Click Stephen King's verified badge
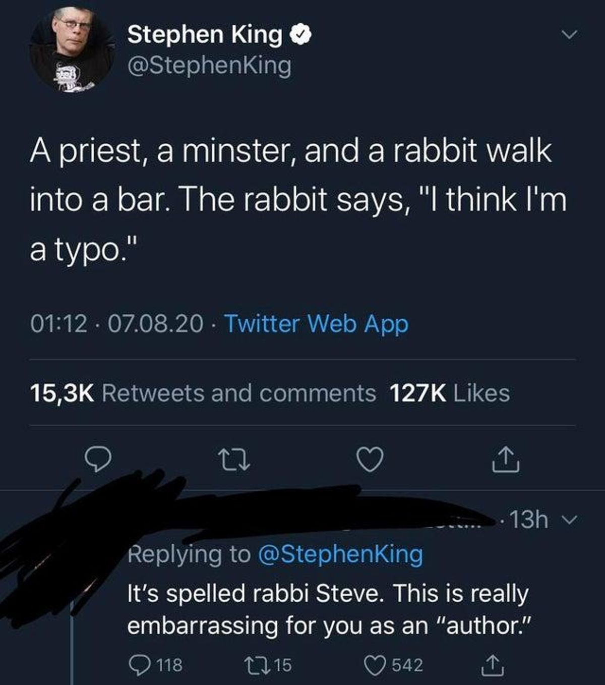The height and width of the screenshot is (685, 605). point(300,35)
